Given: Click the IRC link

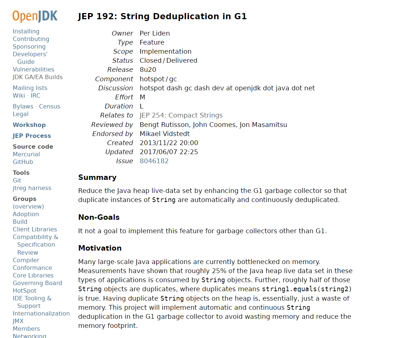Looking at the screenshot, I should [36, 96].
